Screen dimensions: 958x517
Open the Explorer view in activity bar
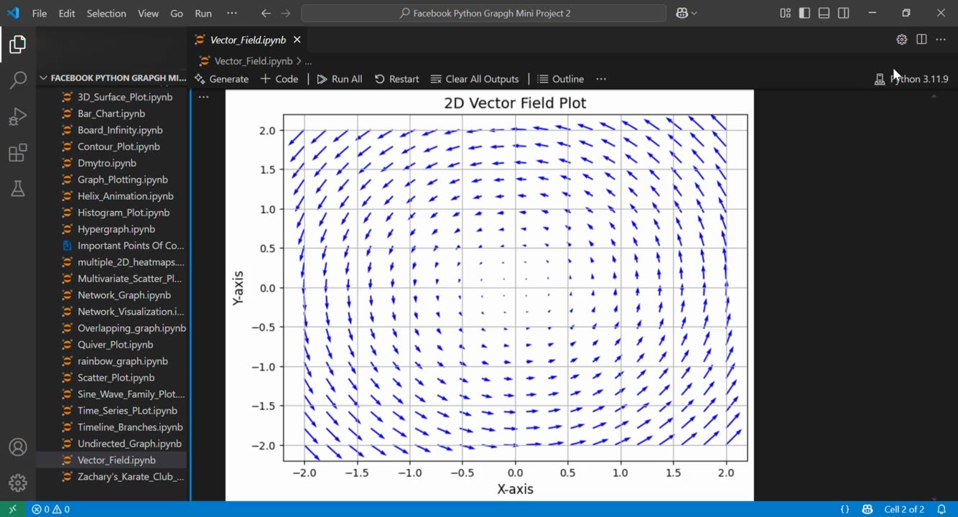point(18,45)
